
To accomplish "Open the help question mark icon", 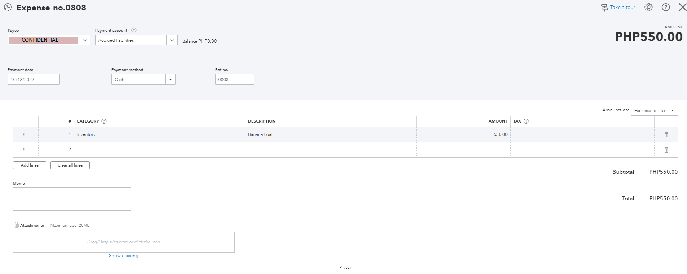I will 666,7.
